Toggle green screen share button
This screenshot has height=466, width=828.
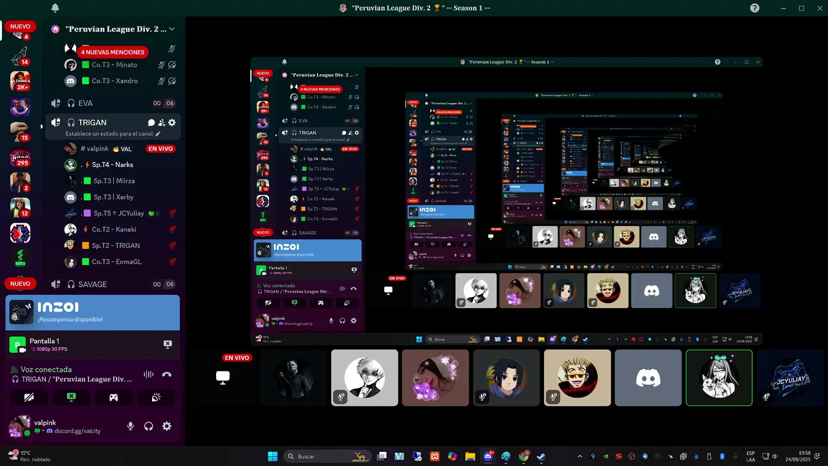pos(71,397)
